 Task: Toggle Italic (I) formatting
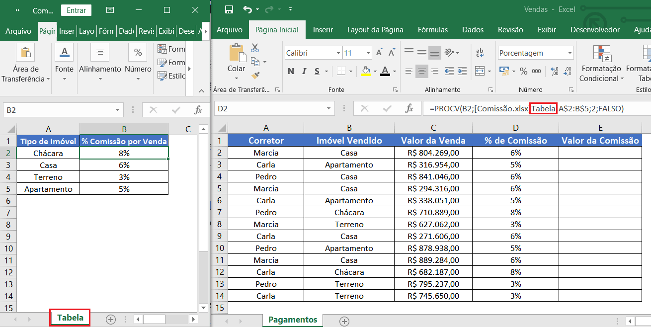304,71
